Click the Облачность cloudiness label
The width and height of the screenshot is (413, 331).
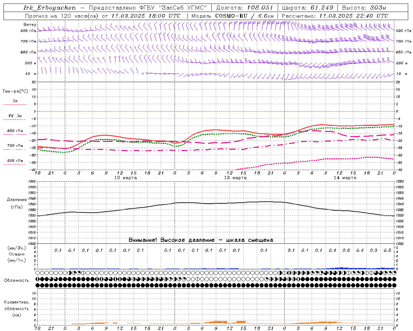(16, 281)
